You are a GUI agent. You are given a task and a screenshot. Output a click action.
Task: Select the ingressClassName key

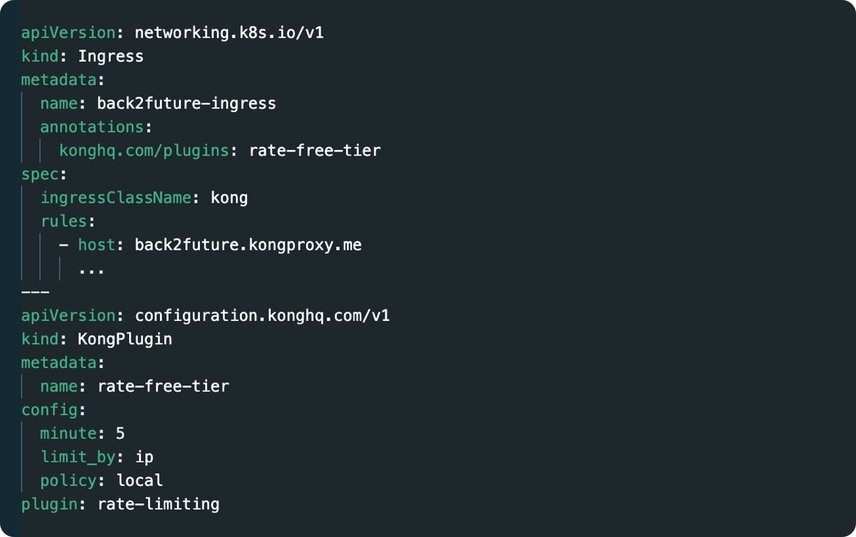(116, 198)
